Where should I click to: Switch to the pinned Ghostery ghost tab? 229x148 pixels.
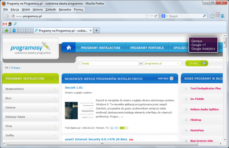coord(14,30)
